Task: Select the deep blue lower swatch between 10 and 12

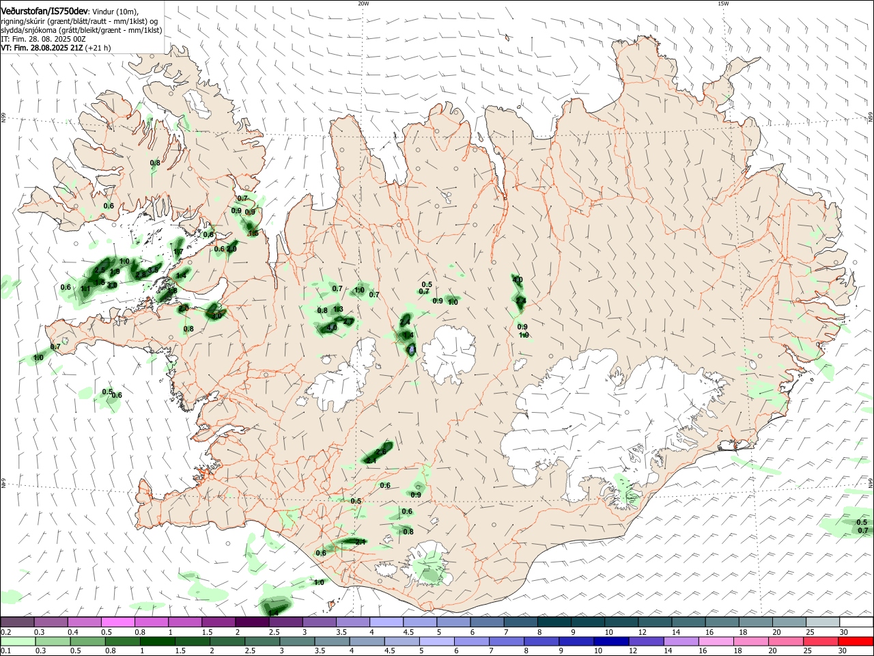Action: [x=611, y=641]
